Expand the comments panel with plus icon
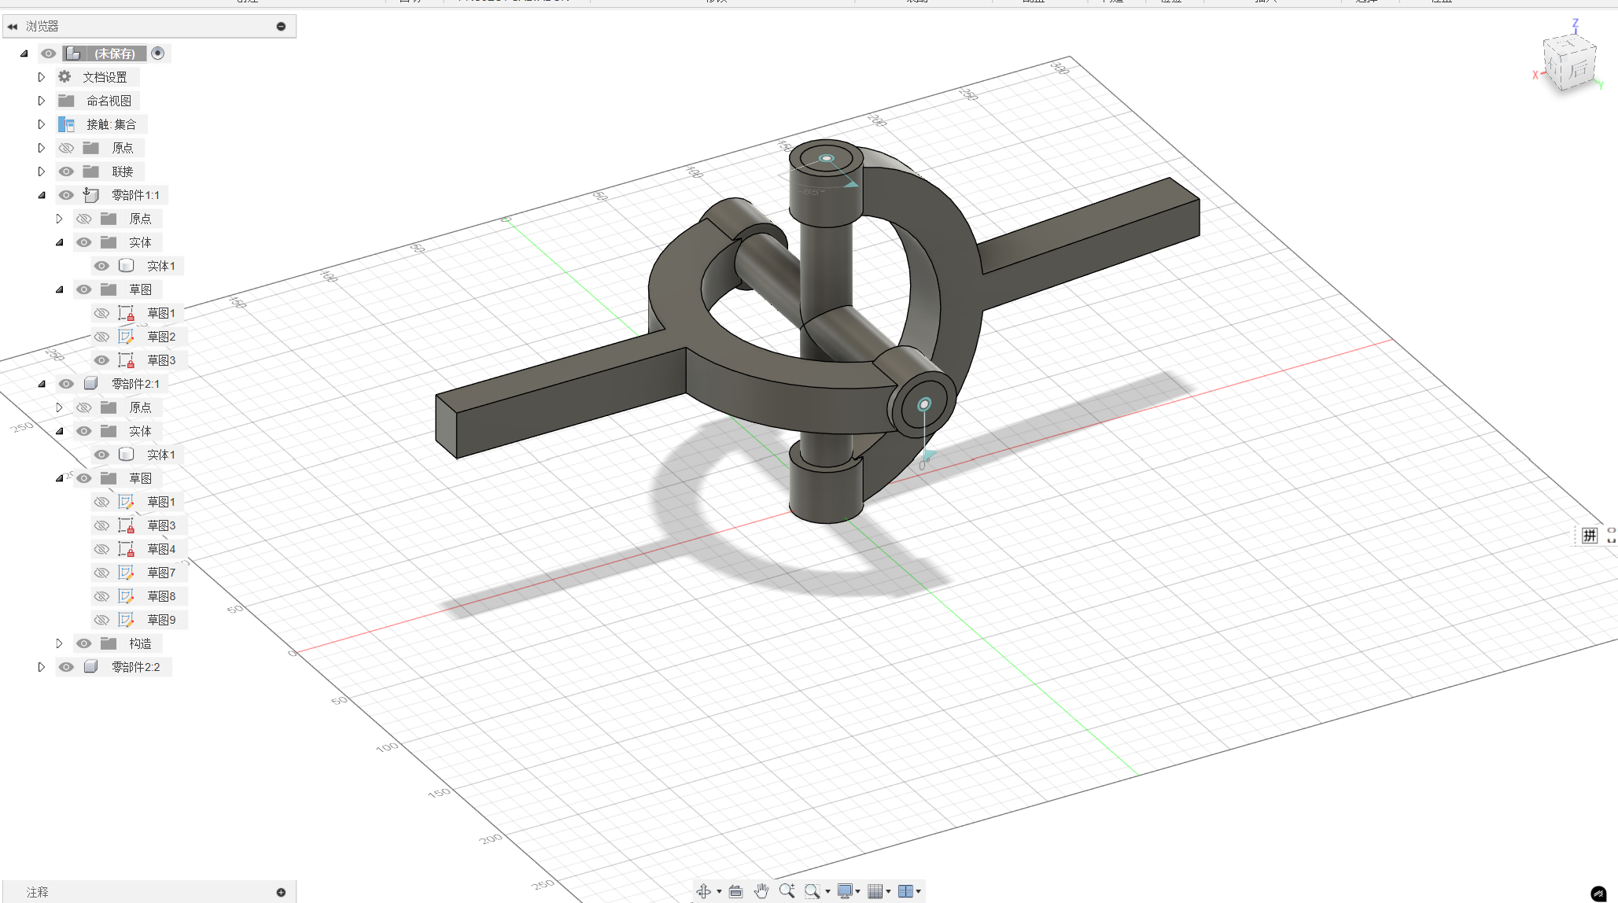 coord(281,892)
